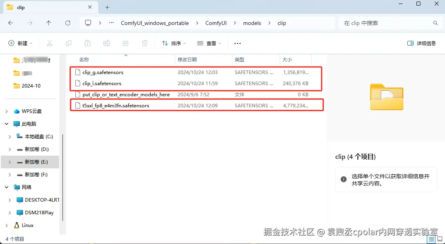
Task: Click the forward navigation arrow
Action: (30, 23)
